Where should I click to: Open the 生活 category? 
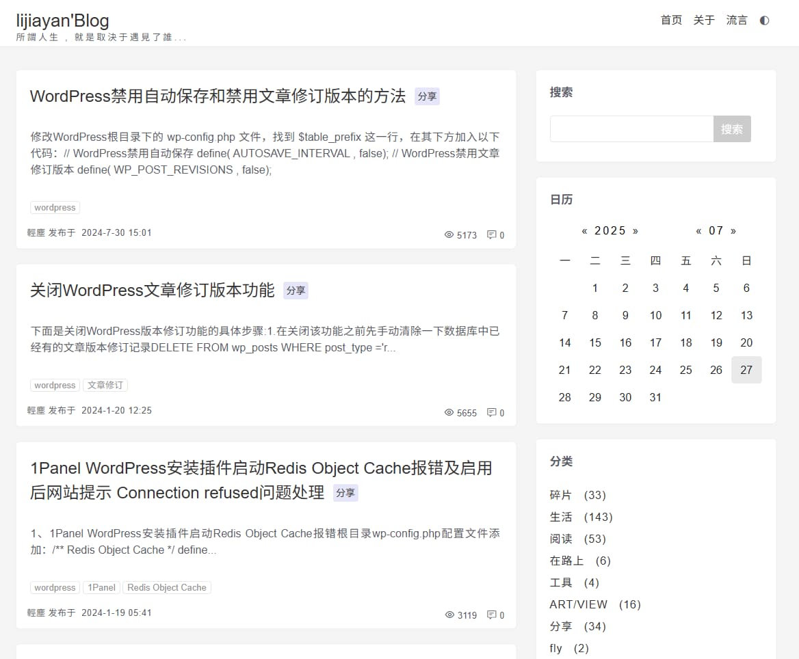[560, 517]
